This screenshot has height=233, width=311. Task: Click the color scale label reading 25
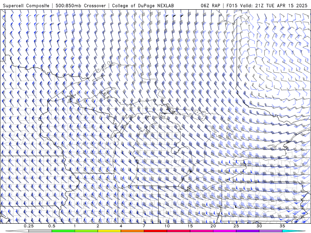pos(236,226)
